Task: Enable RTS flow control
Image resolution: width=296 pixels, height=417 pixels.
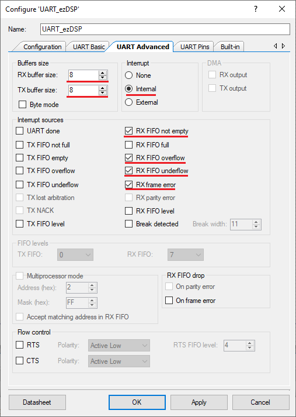Action: point(20,345)
